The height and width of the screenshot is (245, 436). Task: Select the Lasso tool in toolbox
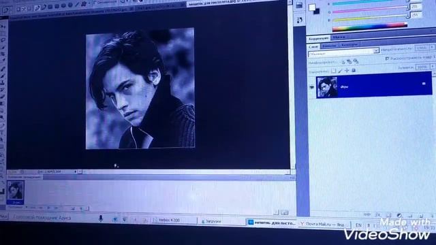coord(3,40)
